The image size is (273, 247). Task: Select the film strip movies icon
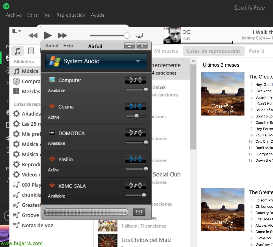click(x=31, y=51)
